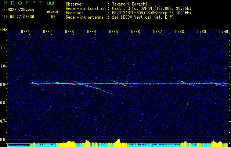Click the HROFFT 1.0.0 title text
Viewport: 231px width, 147px height.
(29, 3)
